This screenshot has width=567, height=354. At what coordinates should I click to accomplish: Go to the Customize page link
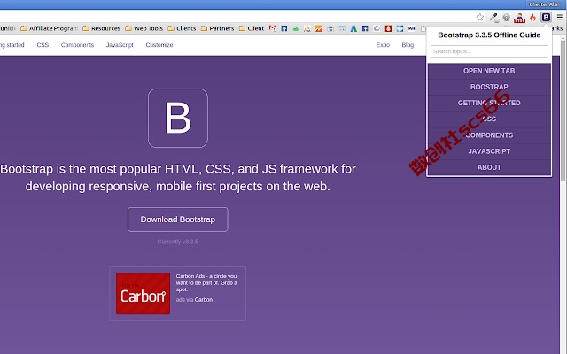(x=159, y=45)
